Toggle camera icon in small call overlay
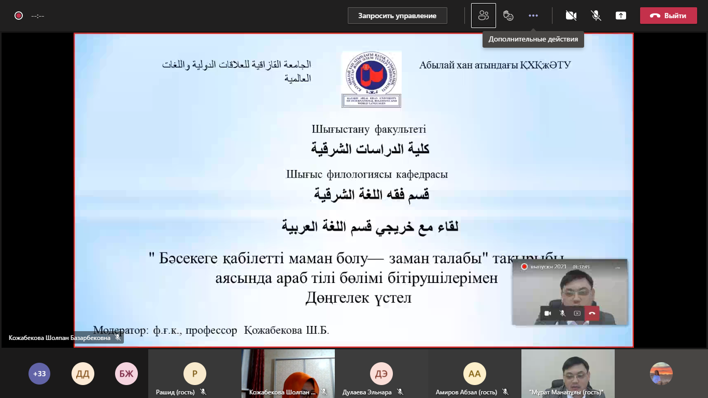The image size is (708, 398). [547, 314]
